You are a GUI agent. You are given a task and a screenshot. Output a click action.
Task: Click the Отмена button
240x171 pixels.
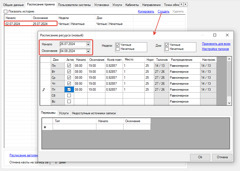coord(222,157)
